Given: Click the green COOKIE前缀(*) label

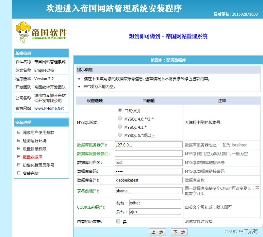Looking at the screenshot, I should coord(91,207).
